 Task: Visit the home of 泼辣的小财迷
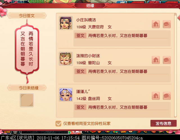point(156,60)
